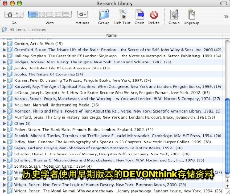
Task: Click the scrollbar down arrow
Action: 228,186
